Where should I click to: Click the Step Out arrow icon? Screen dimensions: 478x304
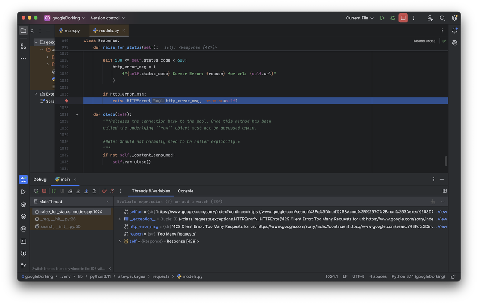[94, 191]
